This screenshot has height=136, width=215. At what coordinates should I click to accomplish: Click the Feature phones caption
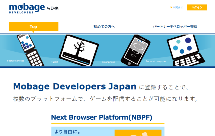(x=16, y=61)
